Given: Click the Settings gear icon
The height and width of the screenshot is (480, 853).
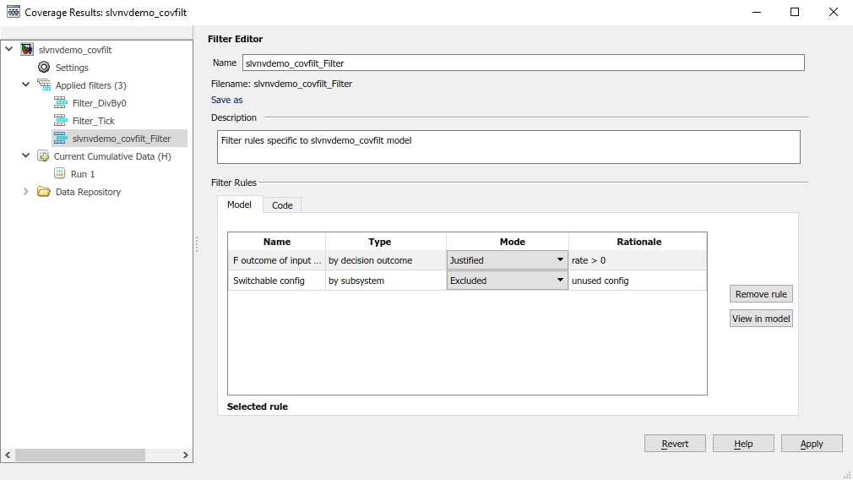Looking at the screenshot, I should point(44,68).
